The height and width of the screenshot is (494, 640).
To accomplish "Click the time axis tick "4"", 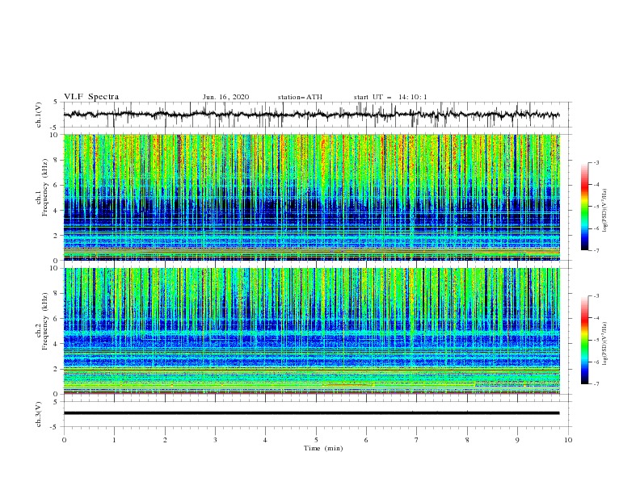I will tap(265, 440).
